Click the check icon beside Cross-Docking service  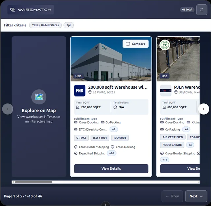coord(113,147)
